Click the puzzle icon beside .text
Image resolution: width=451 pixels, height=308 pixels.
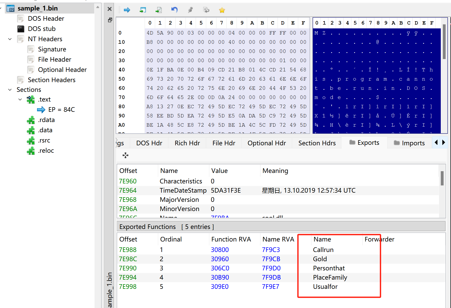pyautogui.click(x=31, y=99)
